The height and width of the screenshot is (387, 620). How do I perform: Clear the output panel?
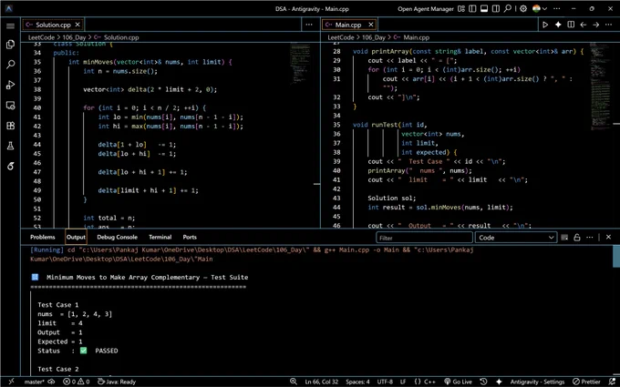coord(564,238)
